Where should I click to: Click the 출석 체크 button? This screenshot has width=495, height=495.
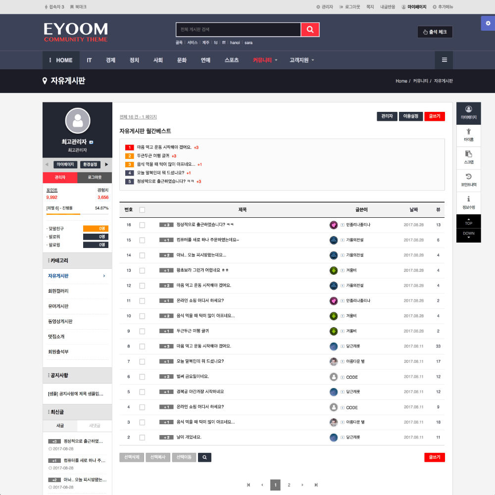[x=435, y=32]
